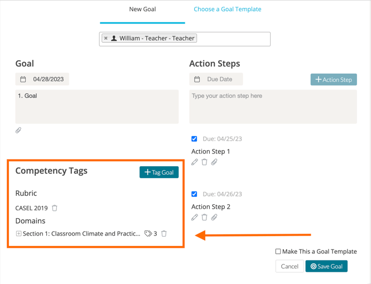Click the pencil edit icon under Action Step 1

pos(195,162)
